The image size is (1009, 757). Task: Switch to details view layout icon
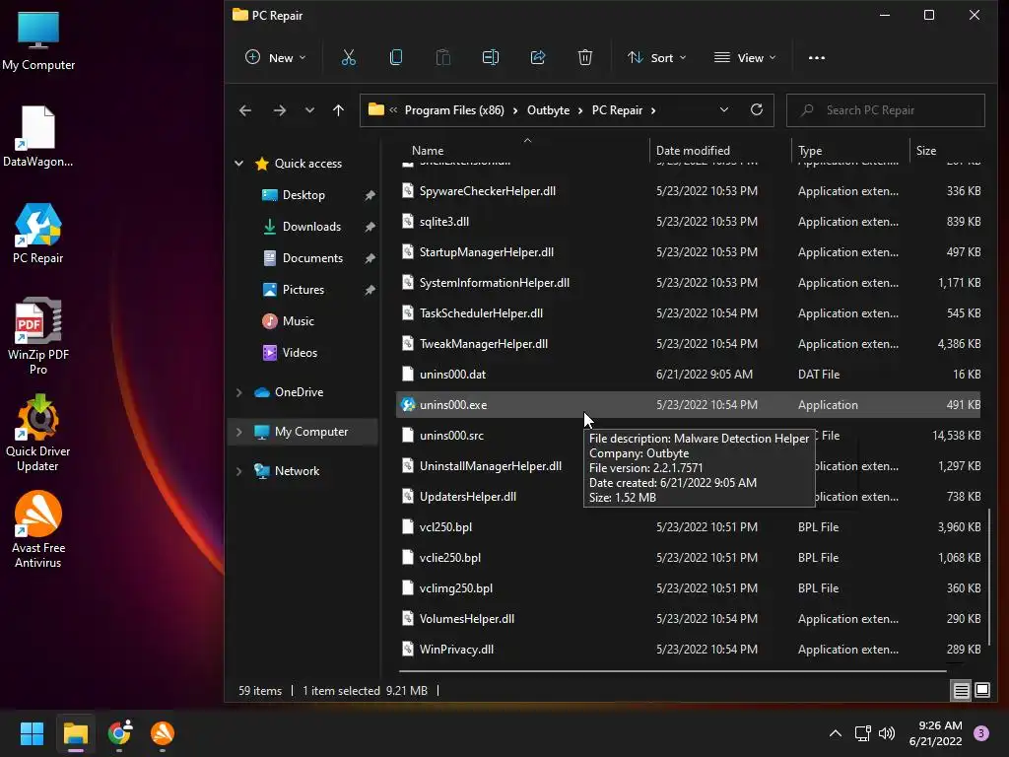pyautogui.click(x=962, y=691)
